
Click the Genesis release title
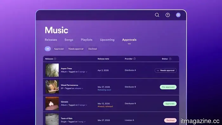tap(64, 102)
